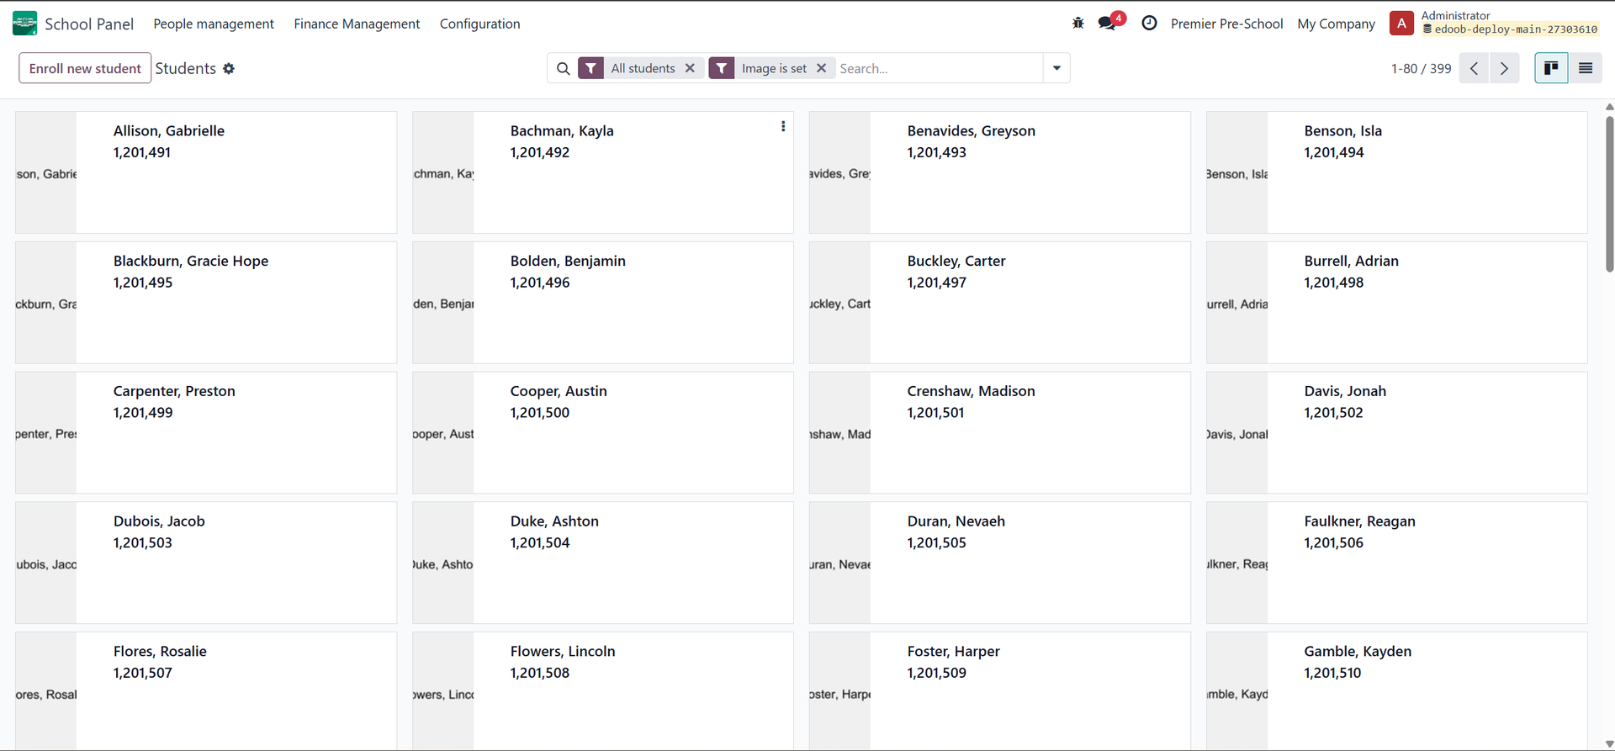Click the School Panel app logo icon
Viewport: 1615px width, 751px height.
24,24
